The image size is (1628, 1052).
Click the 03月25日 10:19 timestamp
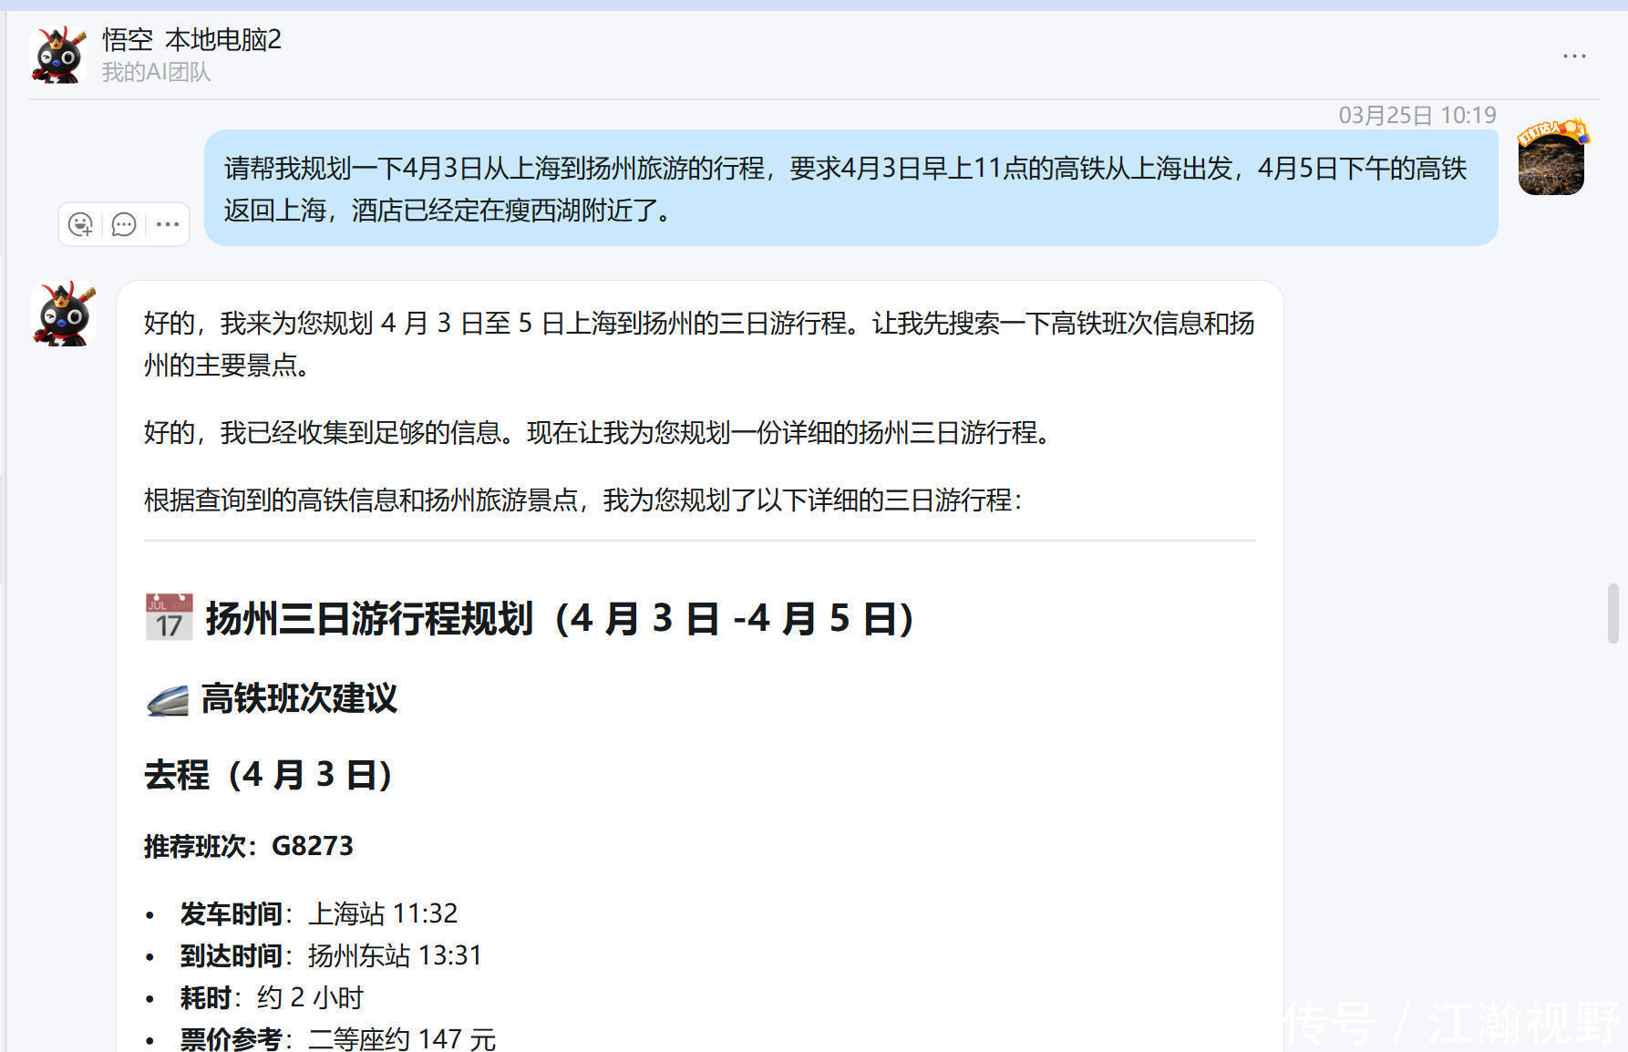[x=1417, y=115]
